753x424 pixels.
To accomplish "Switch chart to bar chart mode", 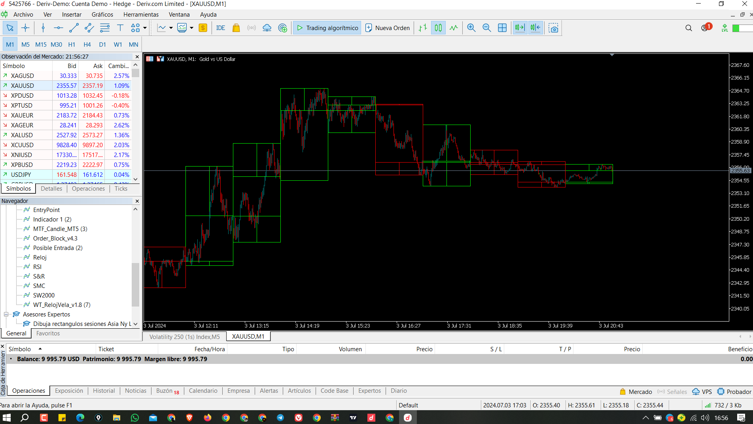I will click(x=423, y=28).
